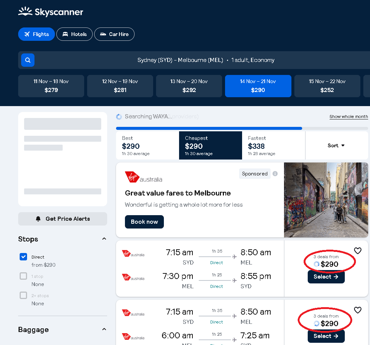Viewport: 370px width, 345px height.
Task: Choose the 15 Nov – 22 Nov dates
Action: pyautogui.click(x=327, y=86)
